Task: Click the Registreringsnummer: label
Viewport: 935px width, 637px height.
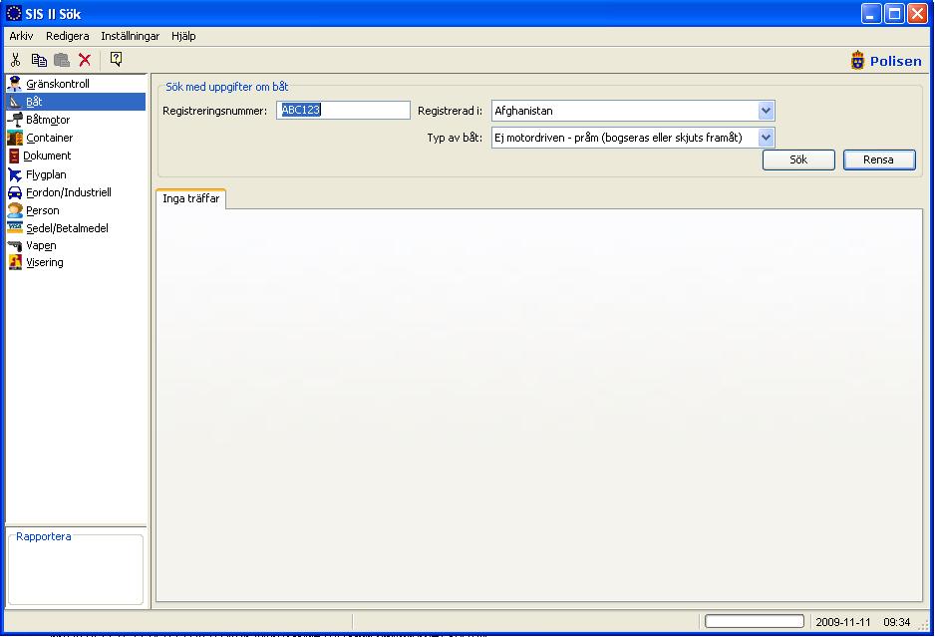Action: pyautogui.click(x=214, y=111)
